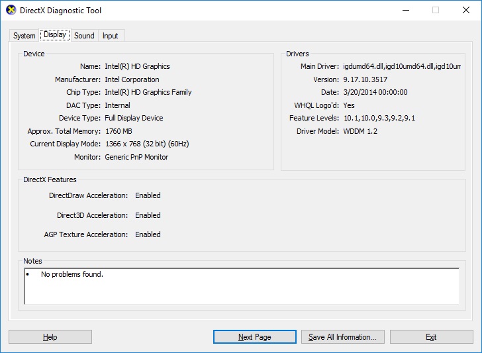Select the device name Intel(R) HD Graphics
This screenshot has height=353, width=482.
tap(137, 66)
